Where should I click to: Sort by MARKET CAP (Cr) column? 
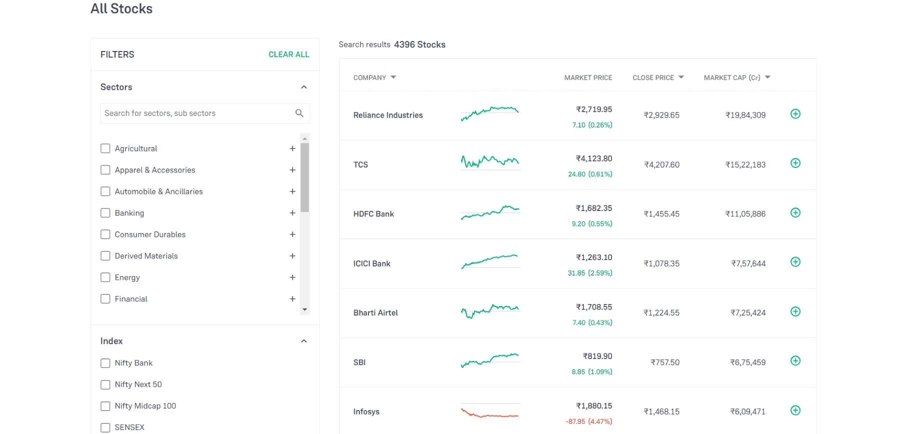[x=737, y=77]
